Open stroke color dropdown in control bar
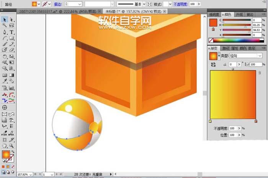 49,4
